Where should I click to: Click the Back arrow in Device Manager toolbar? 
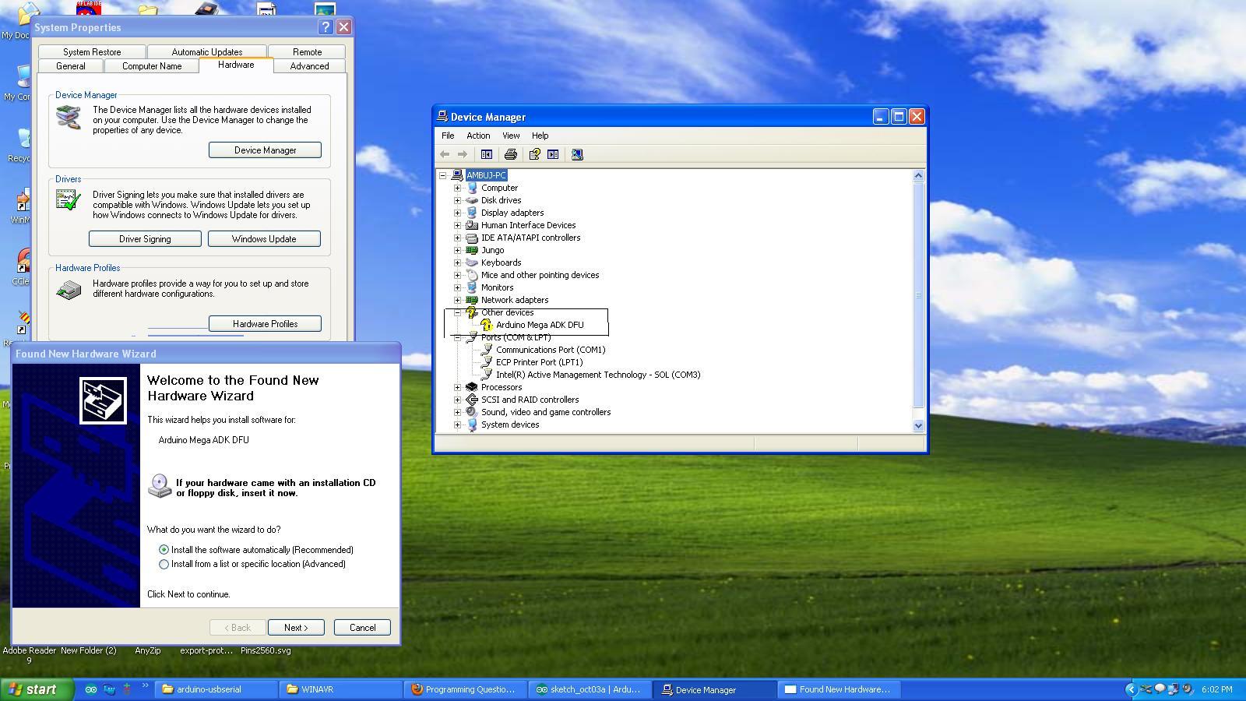click(445, 154)
